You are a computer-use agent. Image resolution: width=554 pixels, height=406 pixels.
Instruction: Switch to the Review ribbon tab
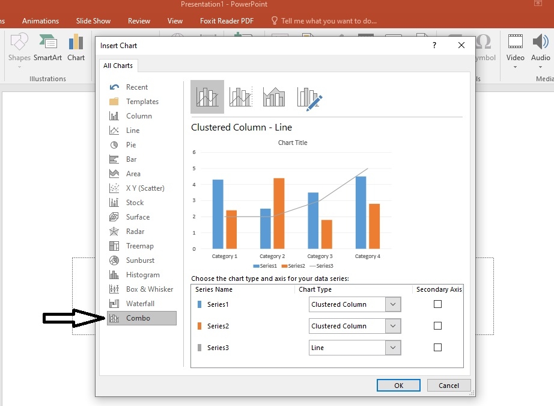click(x=139, y=20)
